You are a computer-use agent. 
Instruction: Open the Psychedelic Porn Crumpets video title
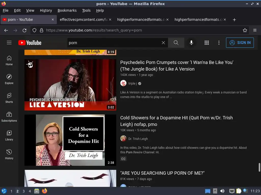(x=177, y=66)
